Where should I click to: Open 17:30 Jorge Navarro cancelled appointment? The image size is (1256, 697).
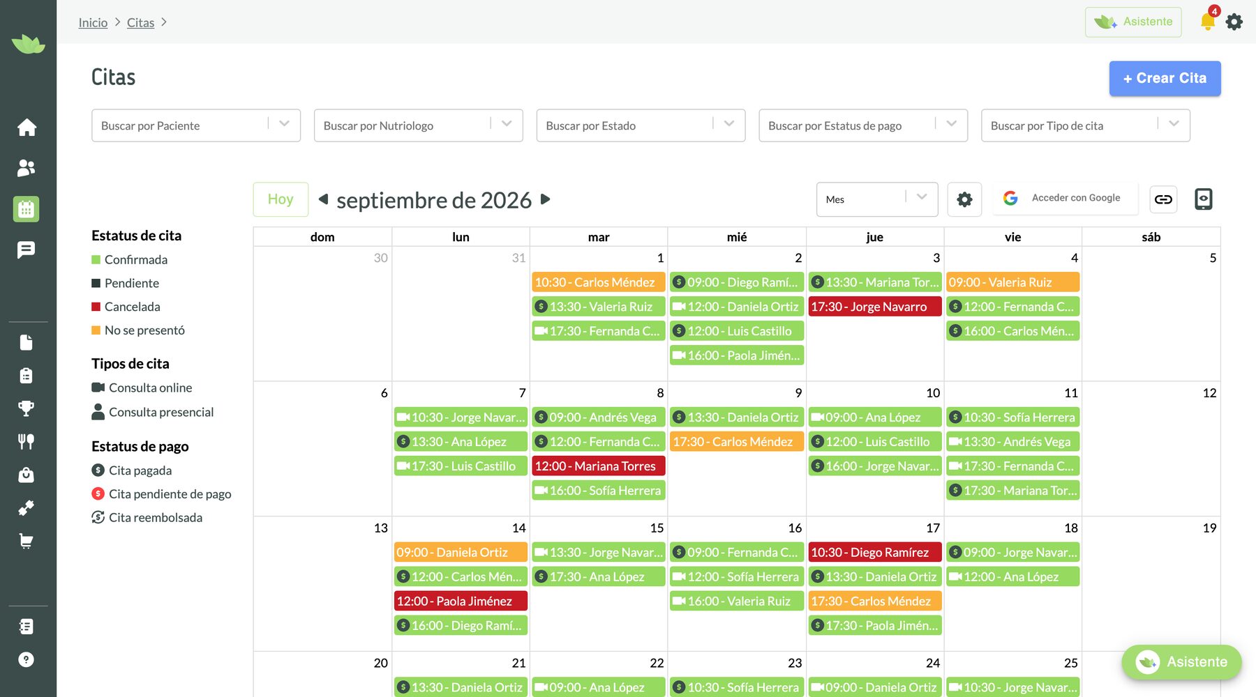click(x=874, y=307)
